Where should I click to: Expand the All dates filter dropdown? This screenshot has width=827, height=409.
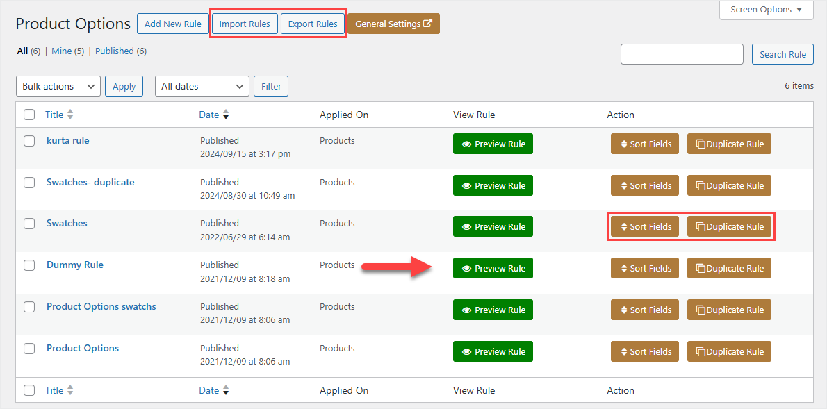[x=202, y=86]
